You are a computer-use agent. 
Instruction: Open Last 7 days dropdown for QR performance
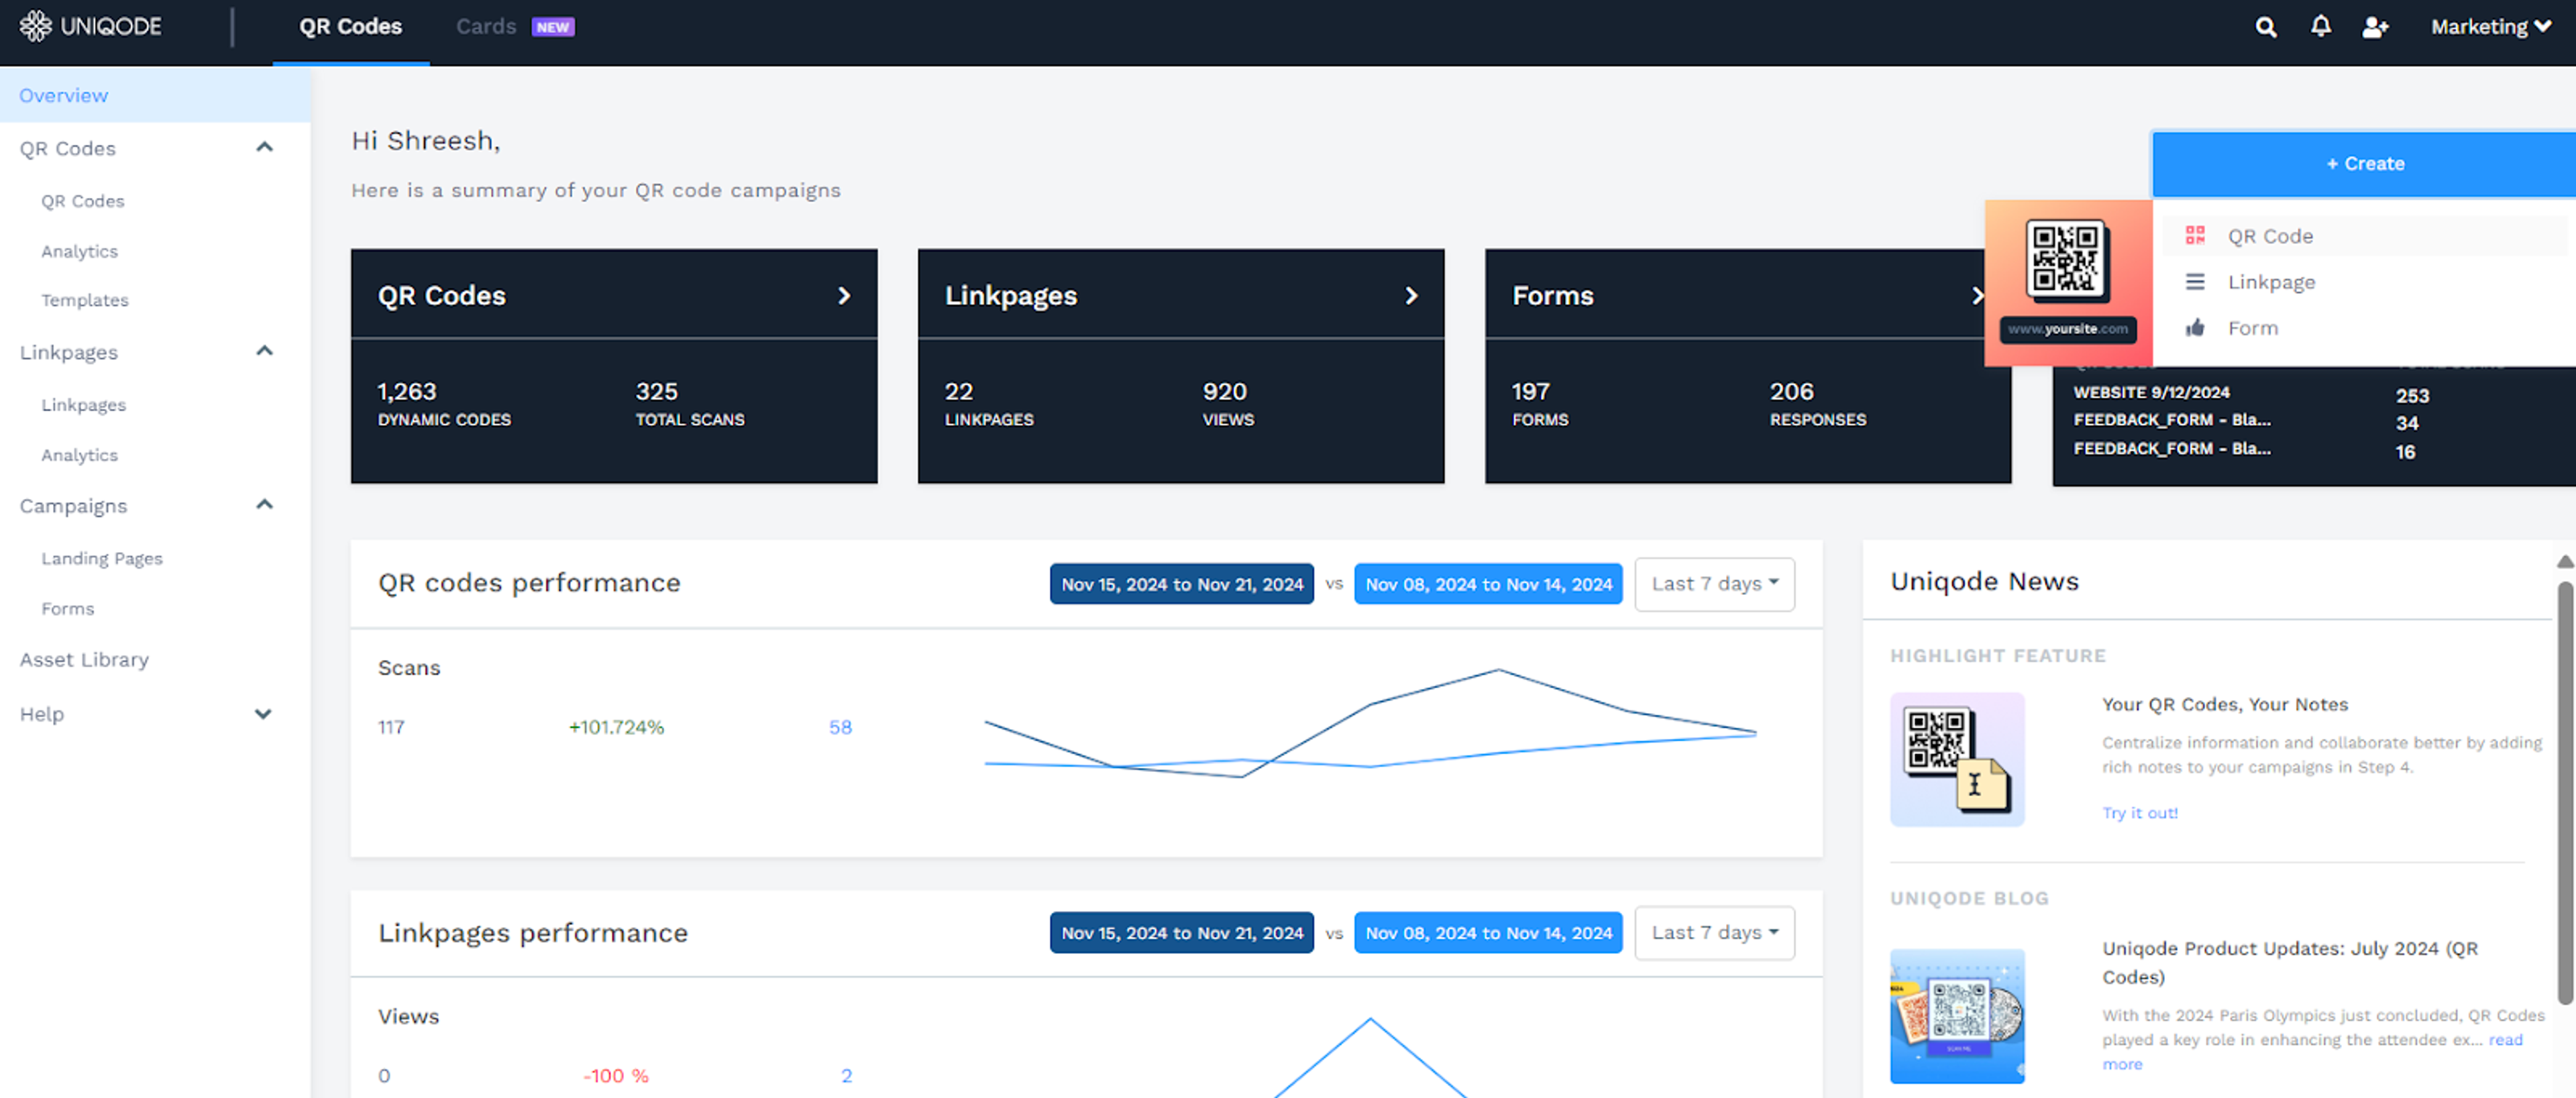(1714, 583)
